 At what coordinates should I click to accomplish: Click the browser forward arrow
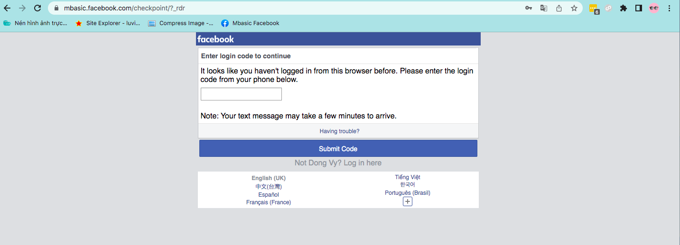point(22,8)
